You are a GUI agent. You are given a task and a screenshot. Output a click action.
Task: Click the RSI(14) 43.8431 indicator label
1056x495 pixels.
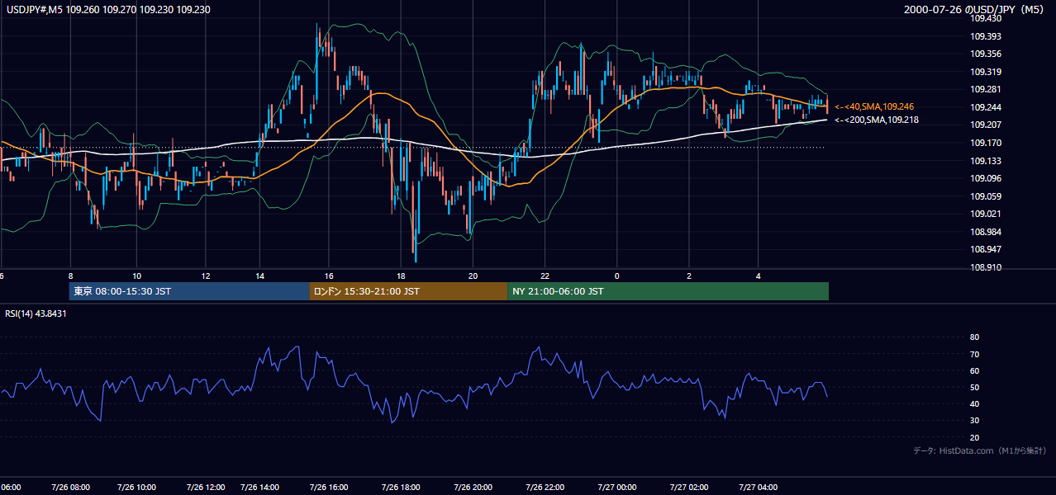click(x=36, y=313)
